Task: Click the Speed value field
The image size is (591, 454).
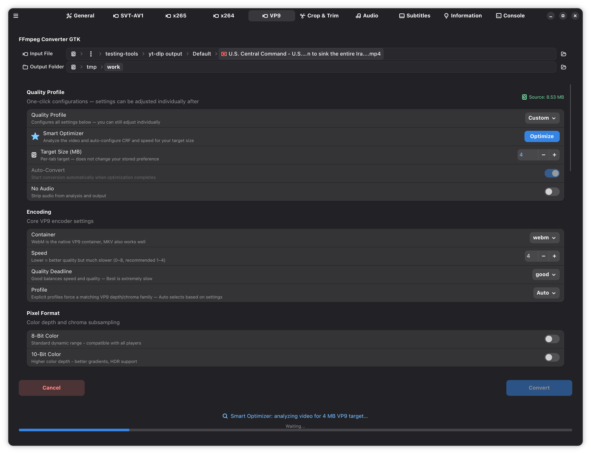Action: (531, 256)
